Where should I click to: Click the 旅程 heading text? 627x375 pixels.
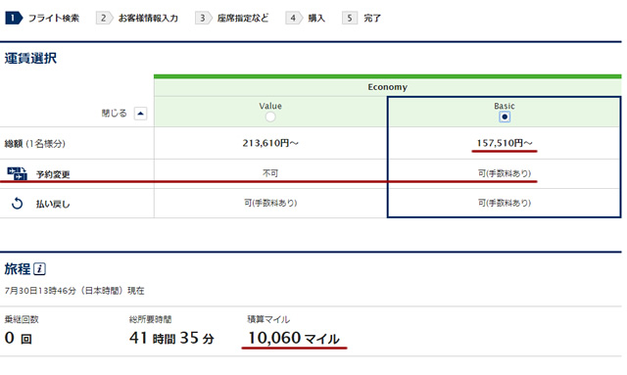(18, 269)
